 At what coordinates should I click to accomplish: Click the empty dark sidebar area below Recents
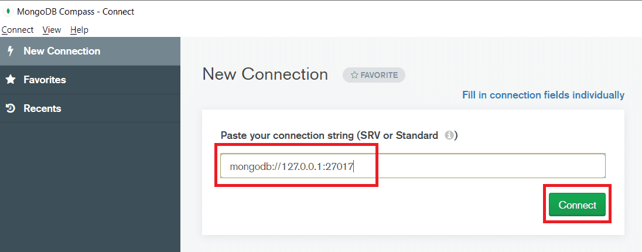90,187
